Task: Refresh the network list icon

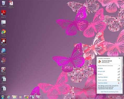Action: click(x=119, y=59)
